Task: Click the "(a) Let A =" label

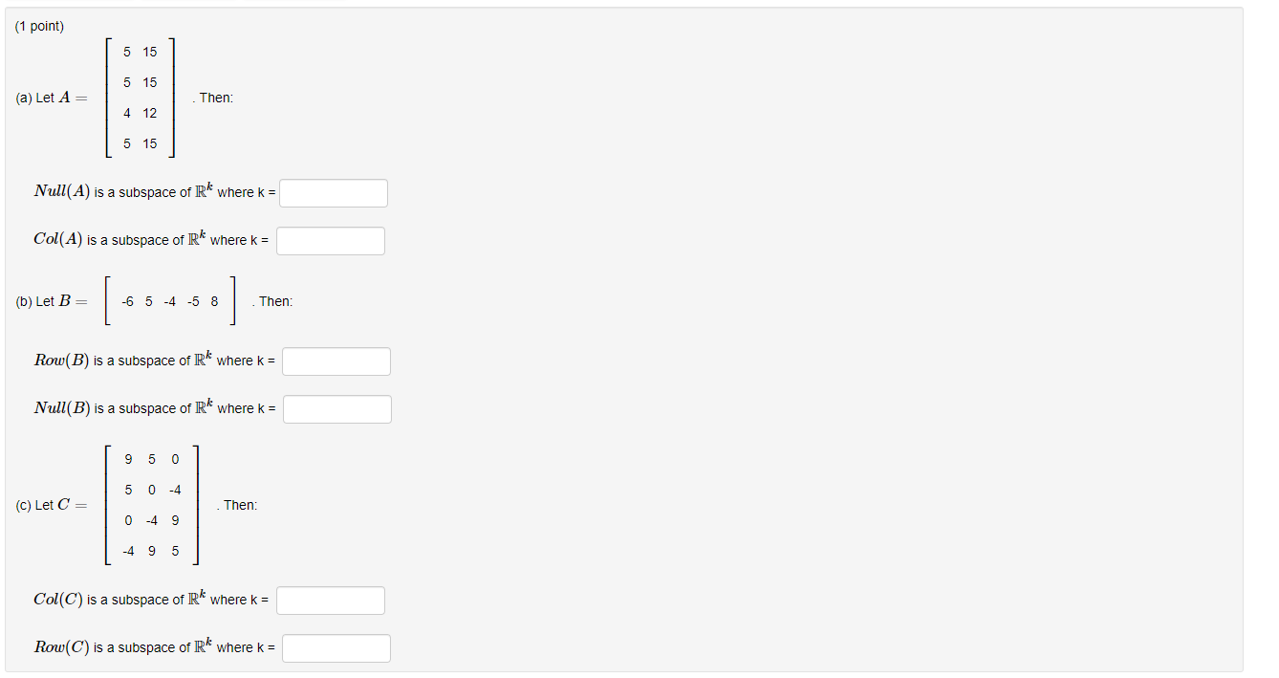Action: click(x=51, y=98)
